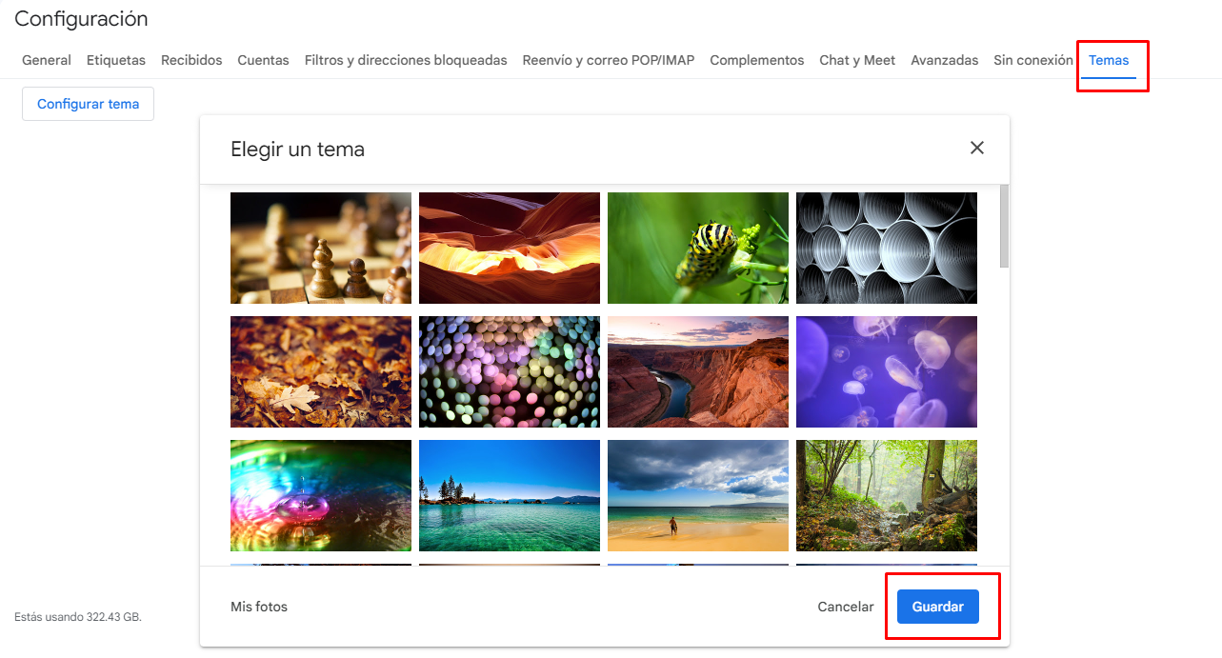Click the Configurar tema button
The height and width of the screenshot is (658, 1222).
click(x=88, y=104)
